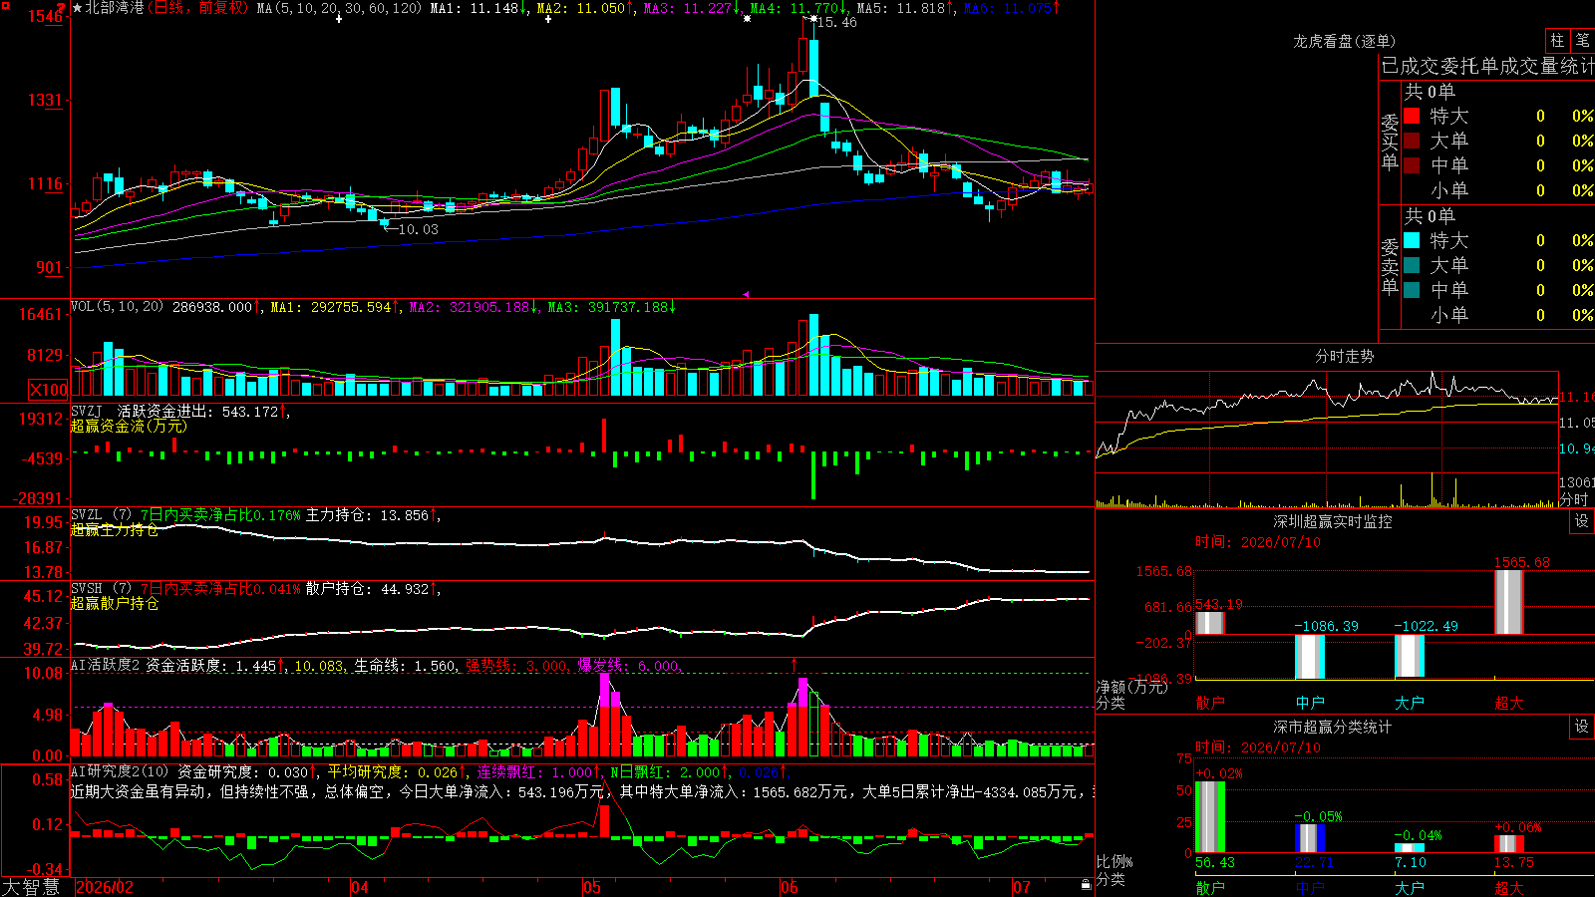This screenshot has height=897, width=1595.
Task: Click the 05 month marker on timeline
Action: coord(591,887)
